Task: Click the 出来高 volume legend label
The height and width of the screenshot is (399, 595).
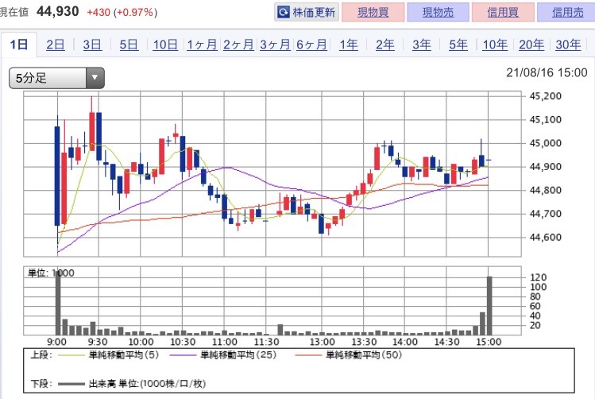Action: [147, 384]
